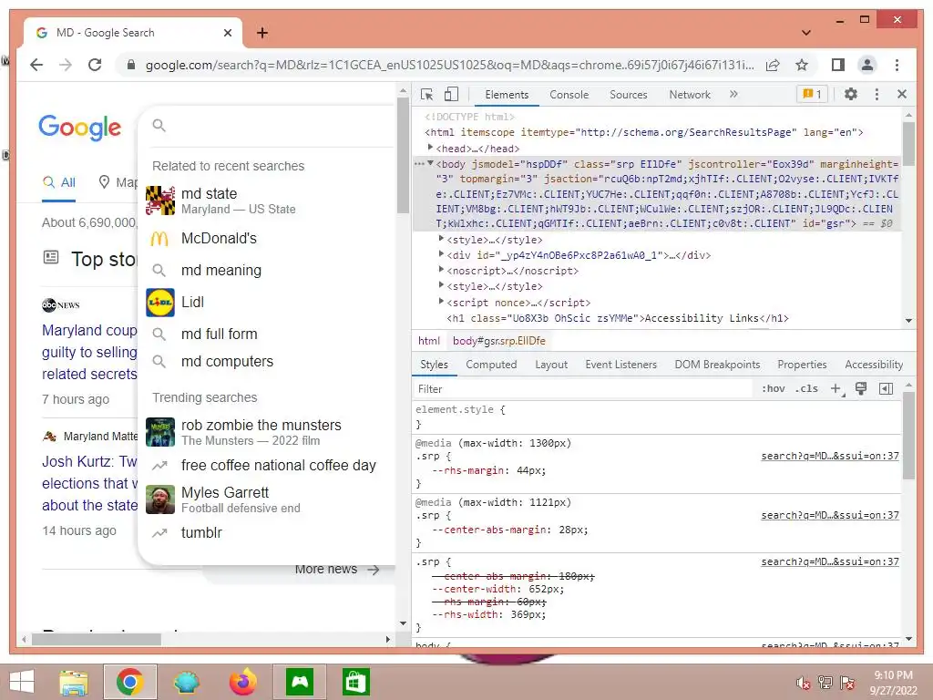Open the Event Listeners tab
This screenshot has width=933, height=700.
(x=620, y=365)
